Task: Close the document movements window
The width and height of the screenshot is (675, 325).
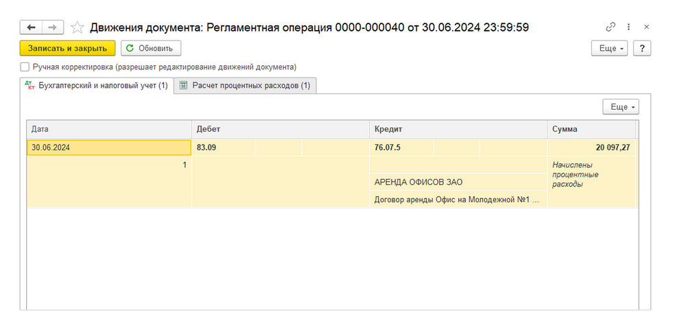Action: point(646,27)
